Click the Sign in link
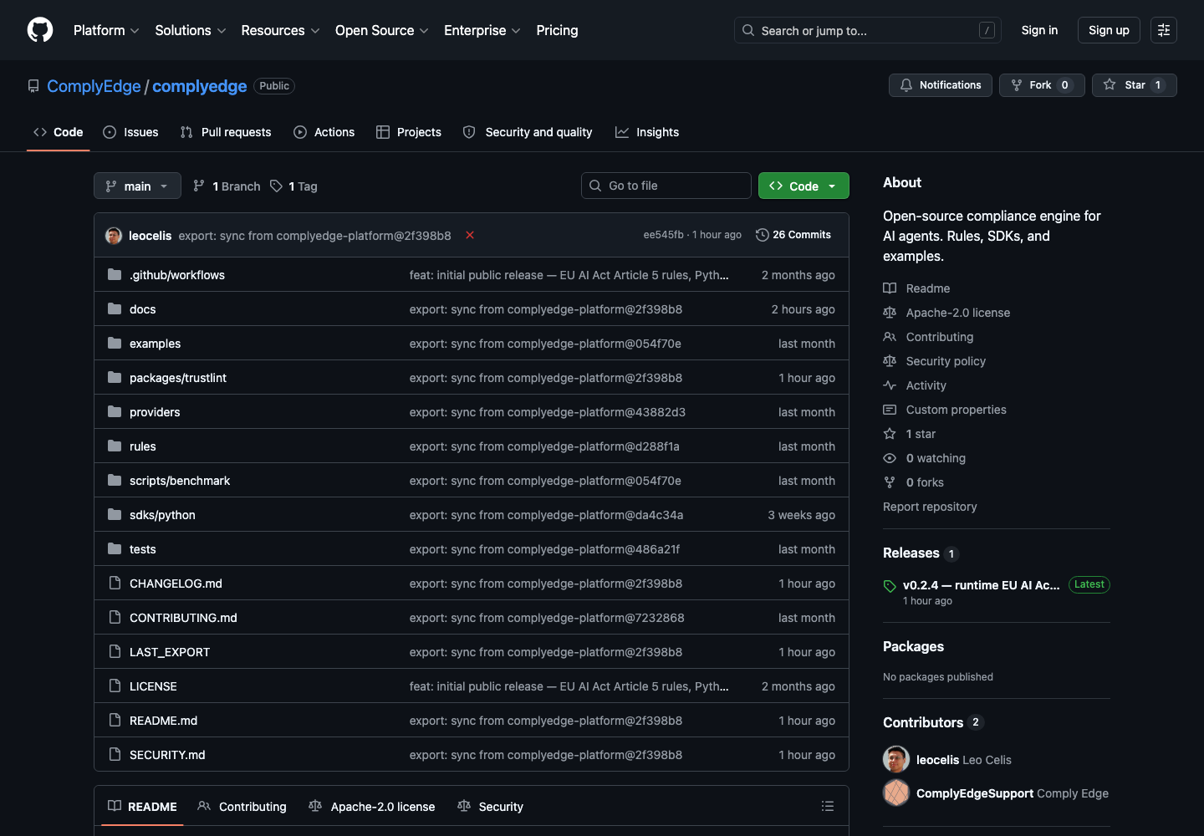This screenshot has width=1204, height=836. pos(1039,30)
